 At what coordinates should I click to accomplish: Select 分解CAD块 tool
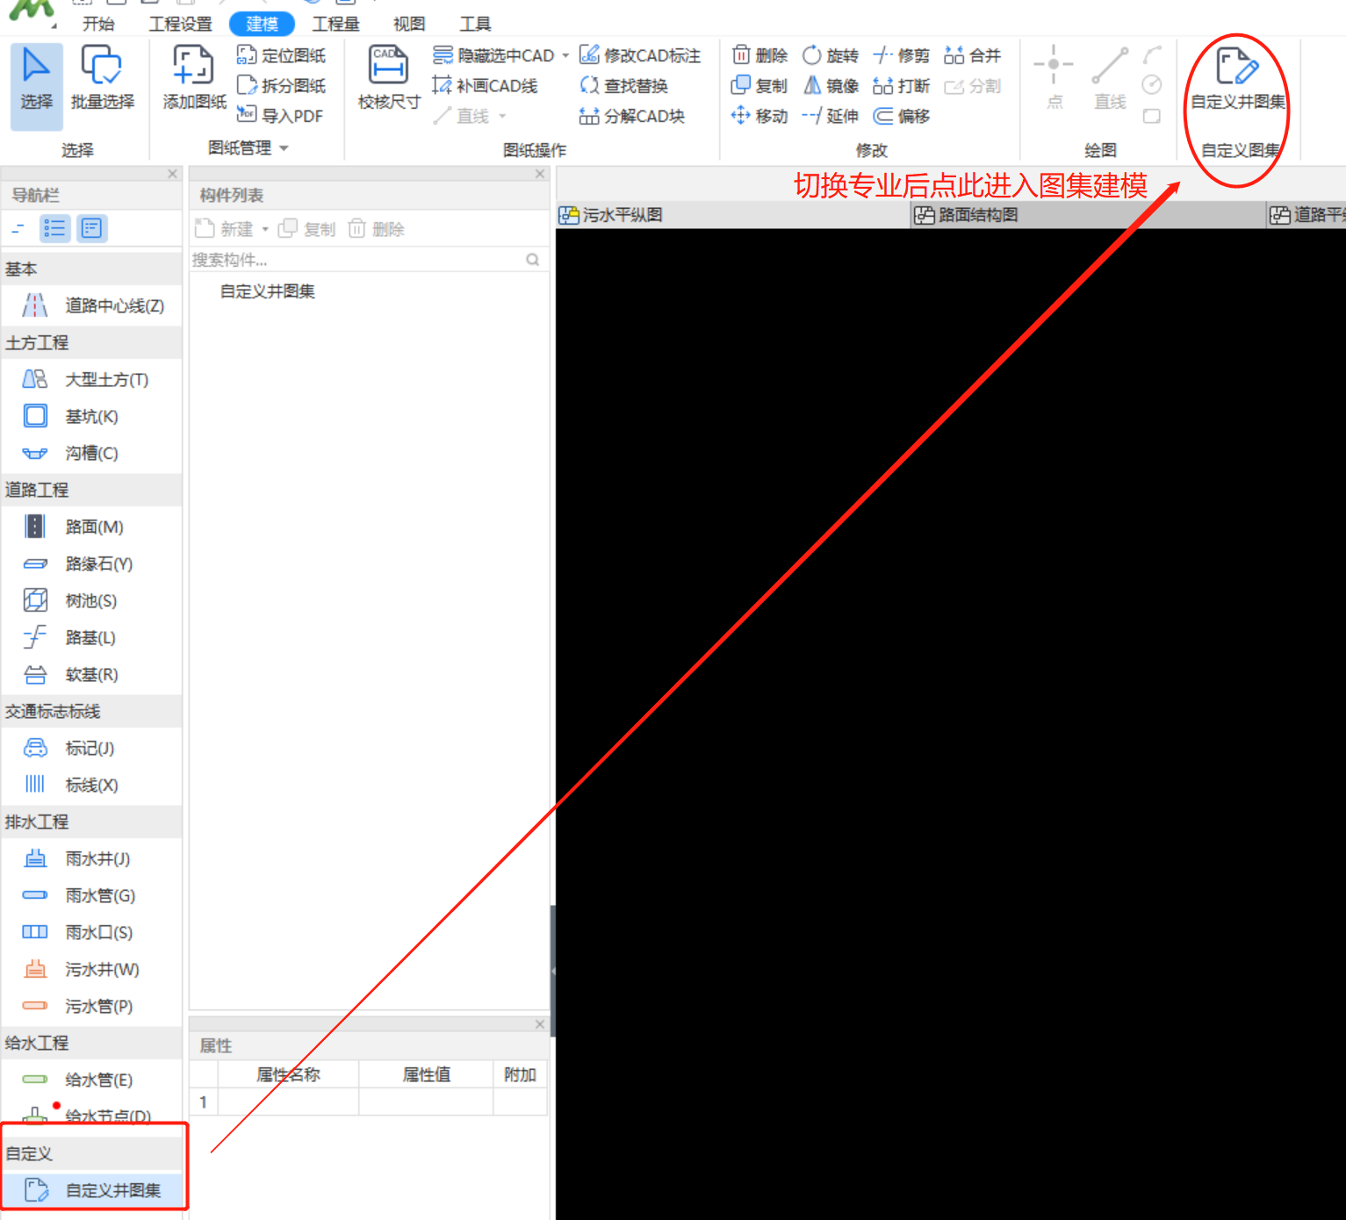632,116
